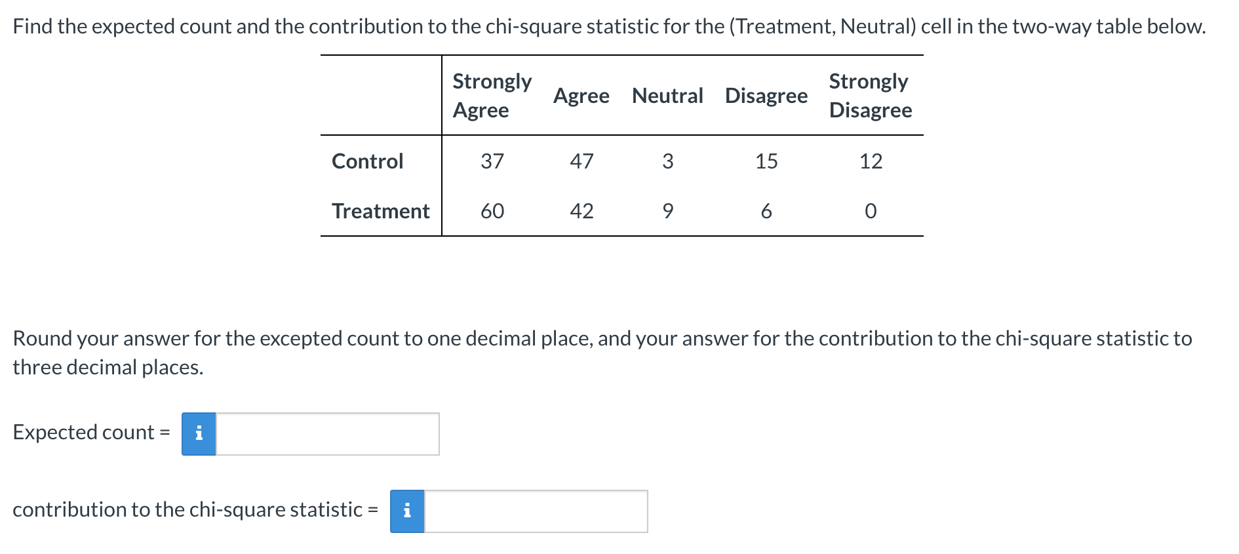Select the Neutral column header
Viewport: 1239px width, 554px height.
(667, 96)
